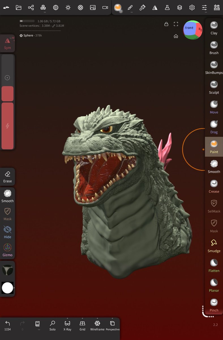223x340 pixels.
Task: Select the SkinBumps tool
Action: pyautogui.click(x=214, y=68)
